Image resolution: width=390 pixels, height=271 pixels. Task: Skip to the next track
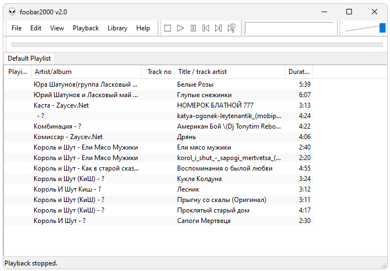[x=218, y=28]
